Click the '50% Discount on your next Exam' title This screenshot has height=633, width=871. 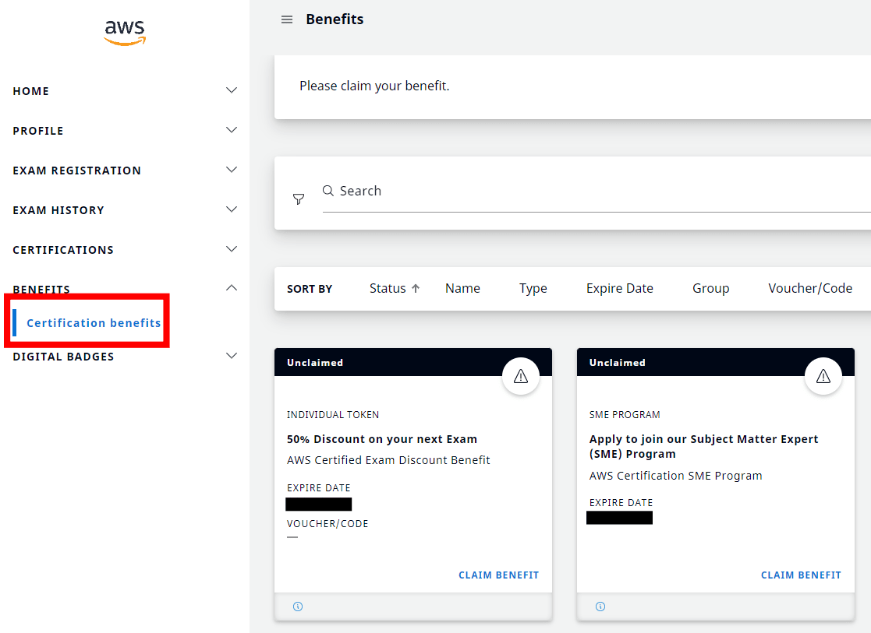pos(381,439)
